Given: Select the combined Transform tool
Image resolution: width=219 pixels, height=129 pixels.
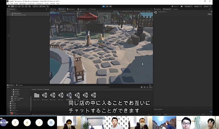Looking at the screenshot, I should pos(26,6).
